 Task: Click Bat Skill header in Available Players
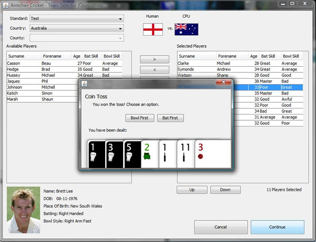[91, 56]
